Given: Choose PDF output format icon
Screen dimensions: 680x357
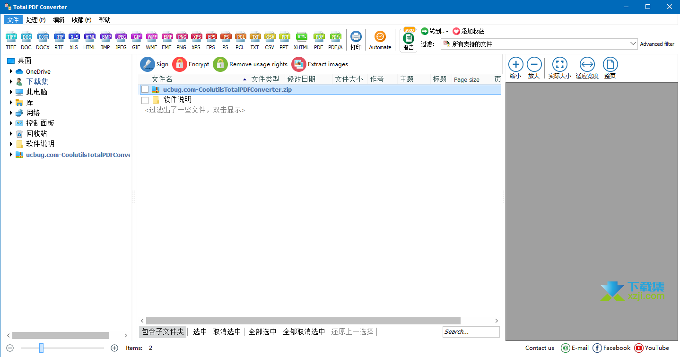Looking at the screenshot, I should (319, 37).
